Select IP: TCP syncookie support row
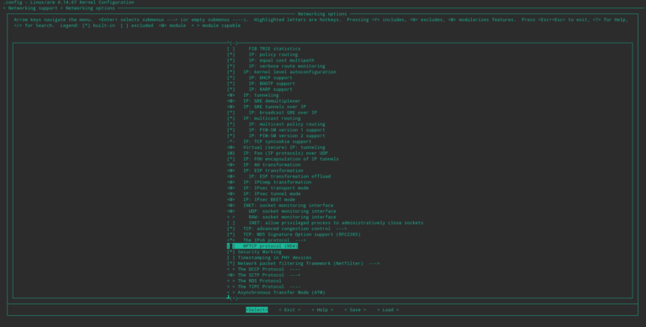The height and width of the screenshot is (327, 646). coord(269,141)
